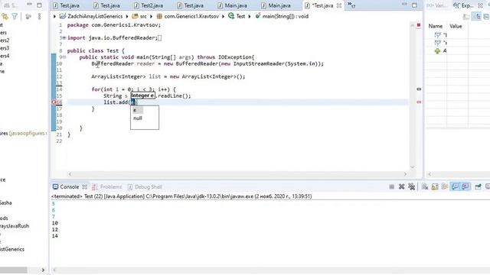Click the editor horizontal scrollbar left arrow

point(70,174)
